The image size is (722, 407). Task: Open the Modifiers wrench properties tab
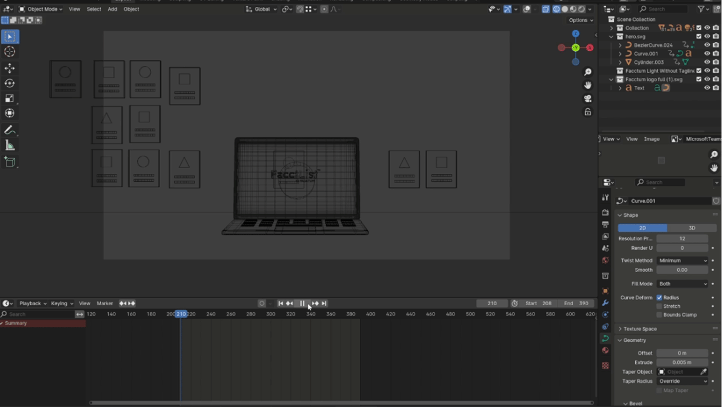click(x=605, y=303)
